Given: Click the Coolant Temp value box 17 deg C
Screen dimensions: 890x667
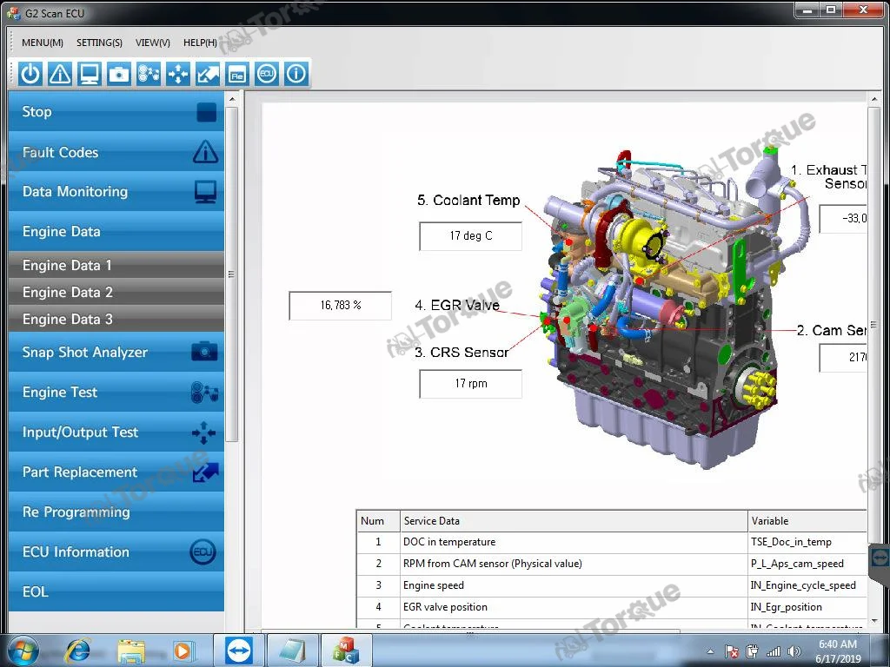Looking at the screenshot, I should click(x=470, y=236).
